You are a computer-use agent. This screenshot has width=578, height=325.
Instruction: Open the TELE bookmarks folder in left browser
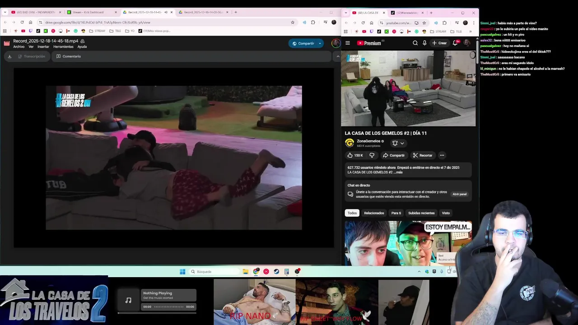(x=115, y=31)
